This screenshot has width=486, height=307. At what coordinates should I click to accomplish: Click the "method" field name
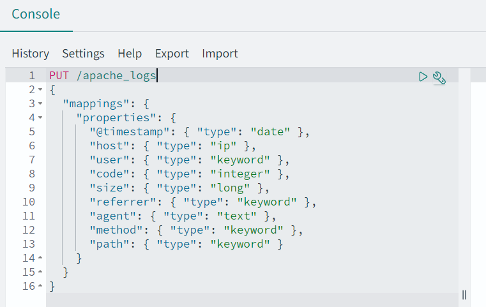(116, 230)
